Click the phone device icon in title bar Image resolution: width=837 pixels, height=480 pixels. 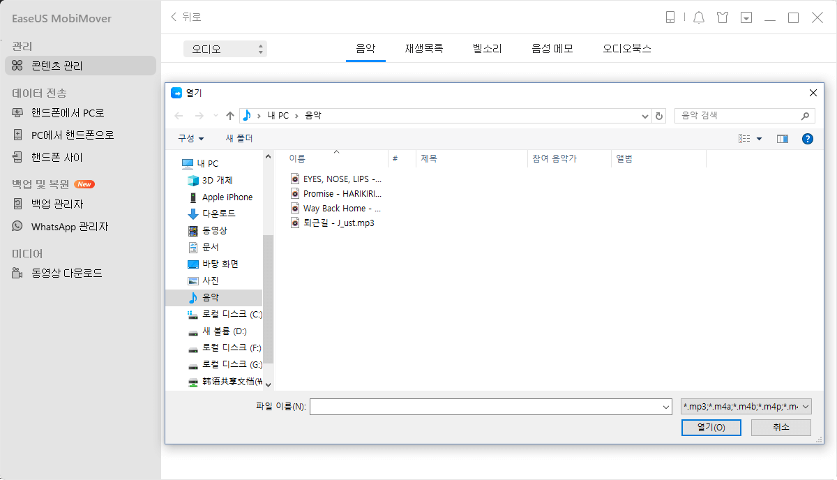tap(670, 17)
